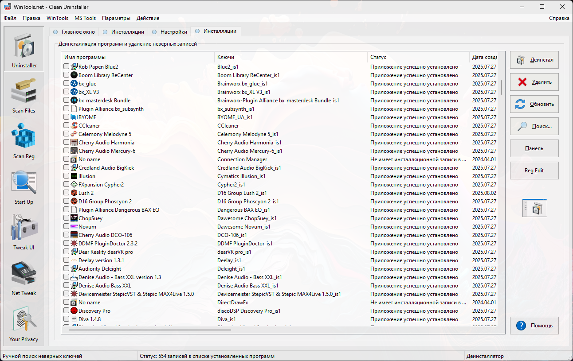
Task: Open the Your Privacy tool
Action: [x=24, y=323]
